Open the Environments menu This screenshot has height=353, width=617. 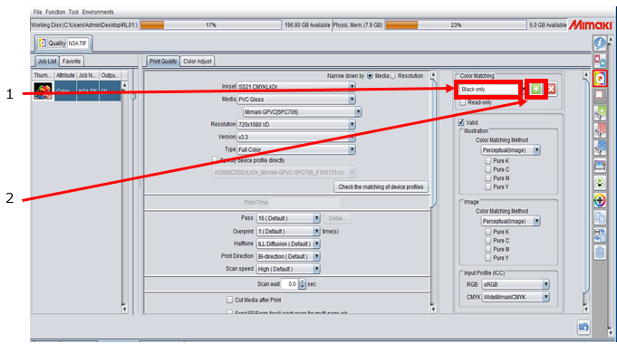coord(98,12)
